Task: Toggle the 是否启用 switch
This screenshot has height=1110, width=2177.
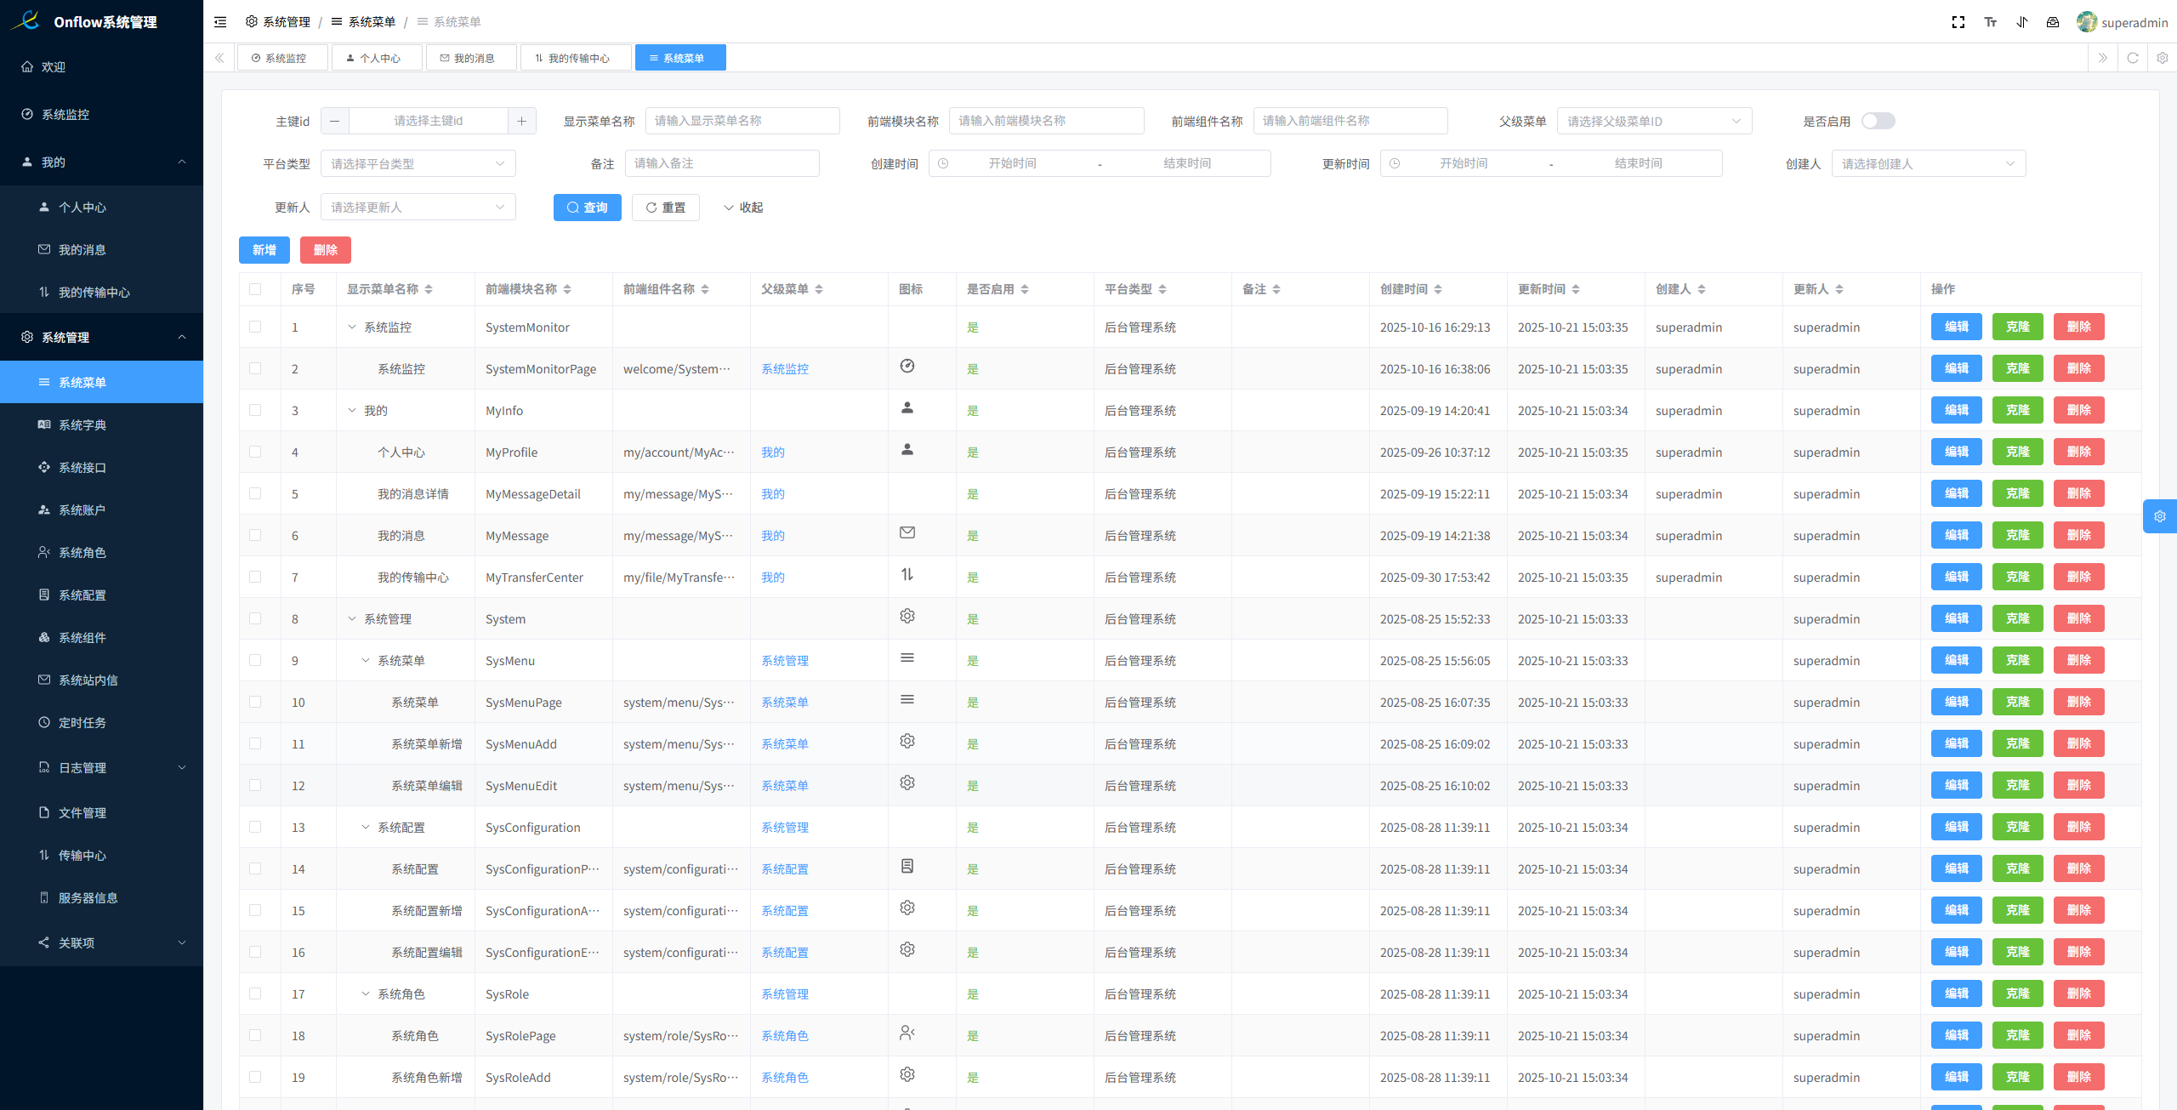Action: [1878, 121]
